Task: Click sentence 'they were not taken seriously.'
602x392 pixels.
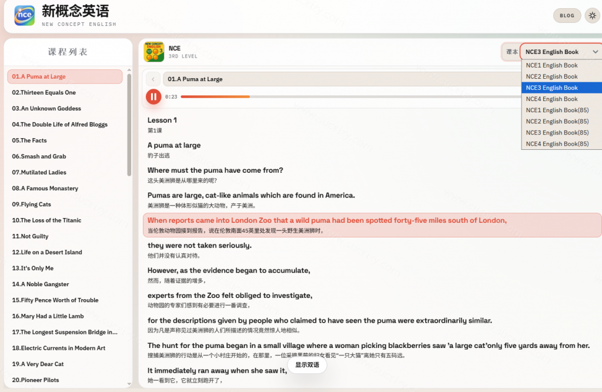Action: (200, 245)
